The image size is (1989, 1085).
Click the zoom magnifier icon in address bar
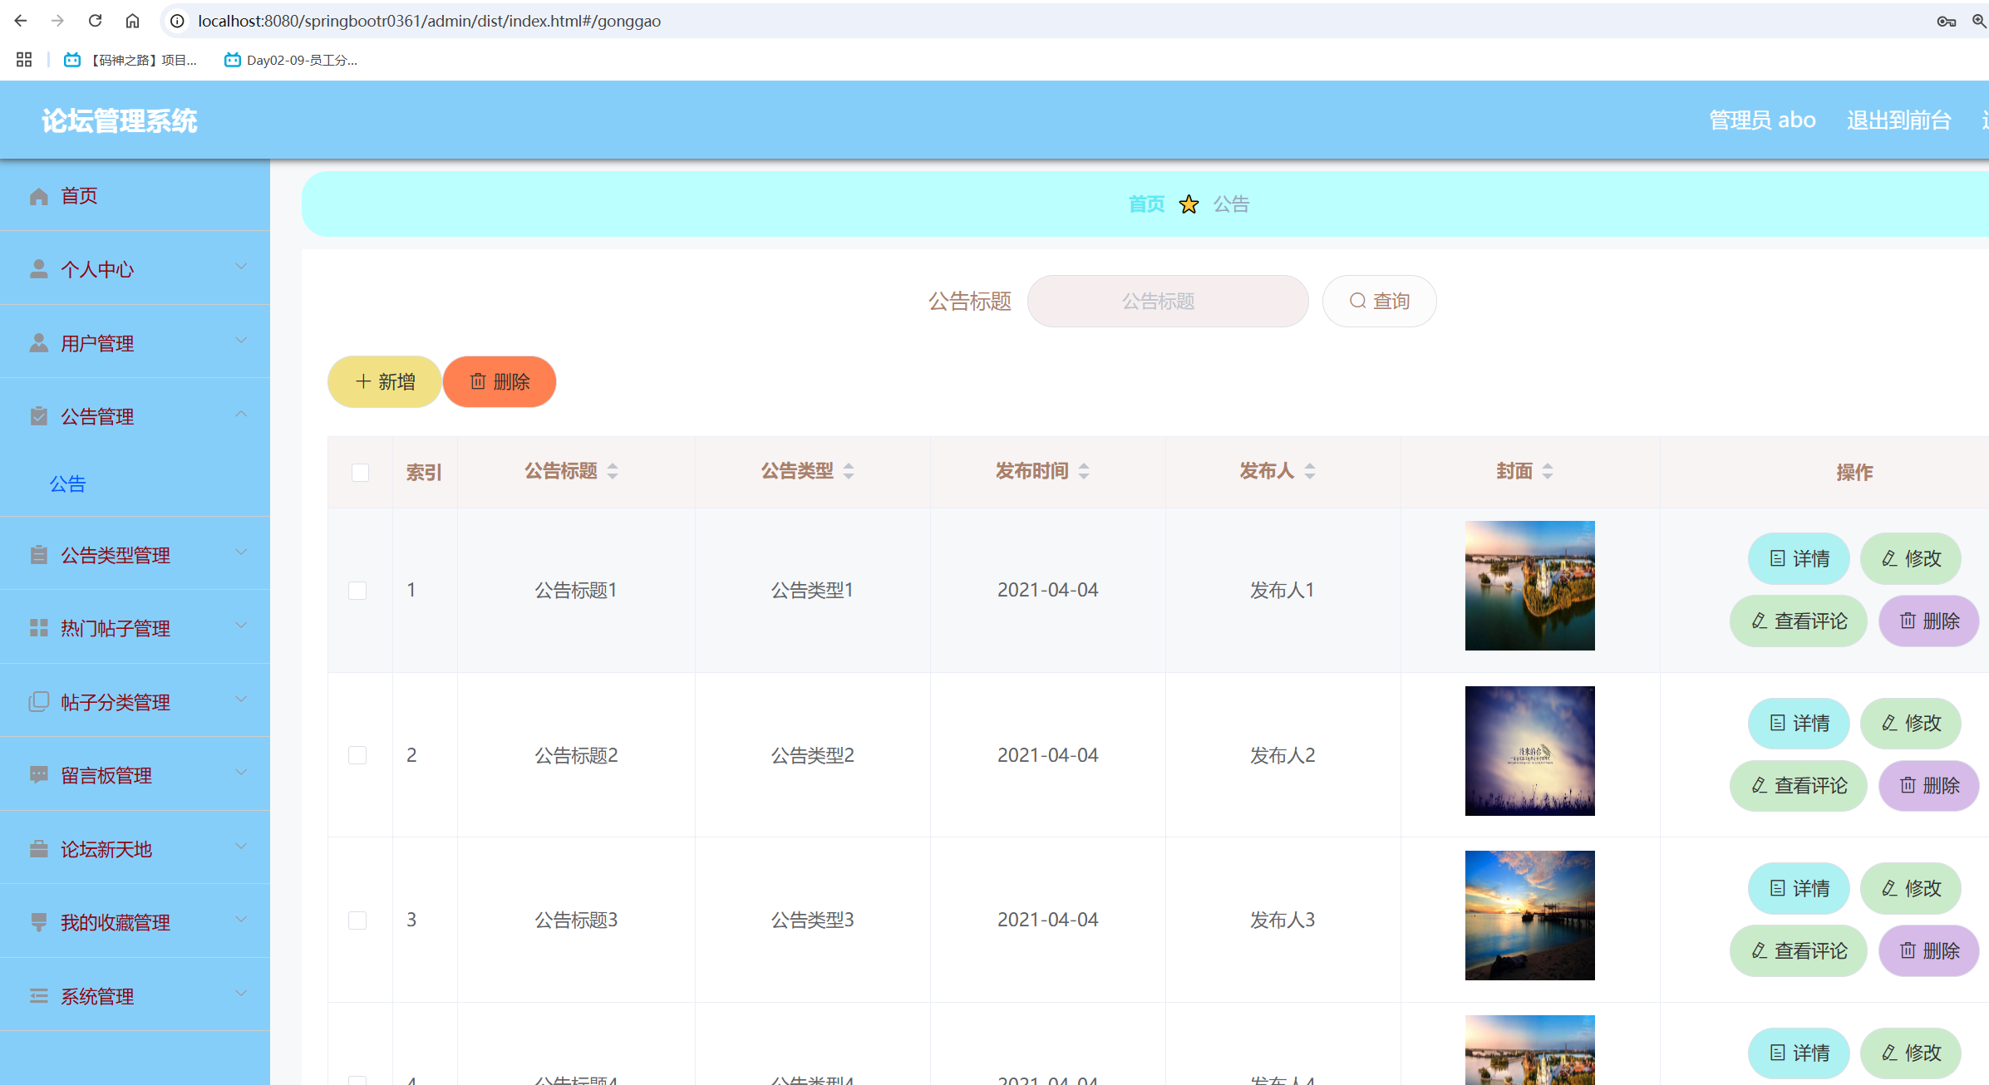pyautogui.click(x=1979, y=21)
